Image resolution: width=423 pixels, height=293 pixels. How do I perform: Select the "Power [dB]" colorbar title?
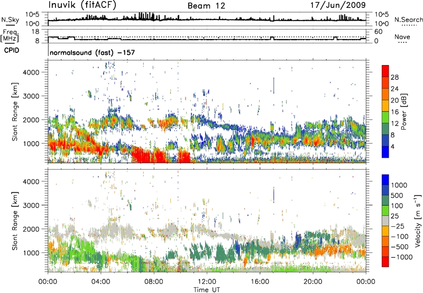[x=404, y=112]
